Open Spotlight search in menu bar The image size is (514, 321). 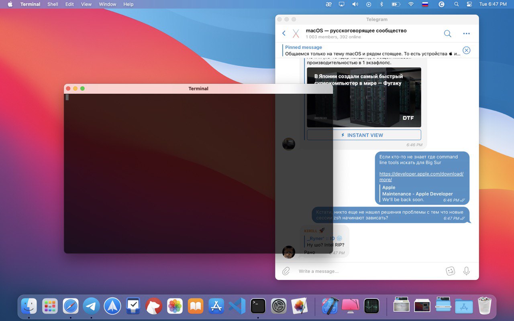tap(456, 4)
